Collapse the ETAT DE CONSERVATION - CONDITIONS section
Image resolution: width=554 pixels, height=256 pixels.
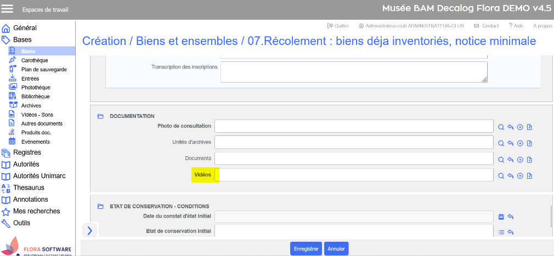[x=100, y=206]
